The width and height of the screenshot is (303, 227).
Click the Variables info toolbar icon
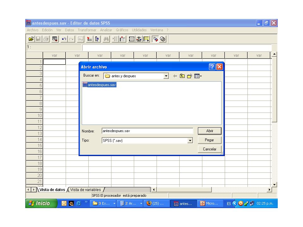(97, 39)
